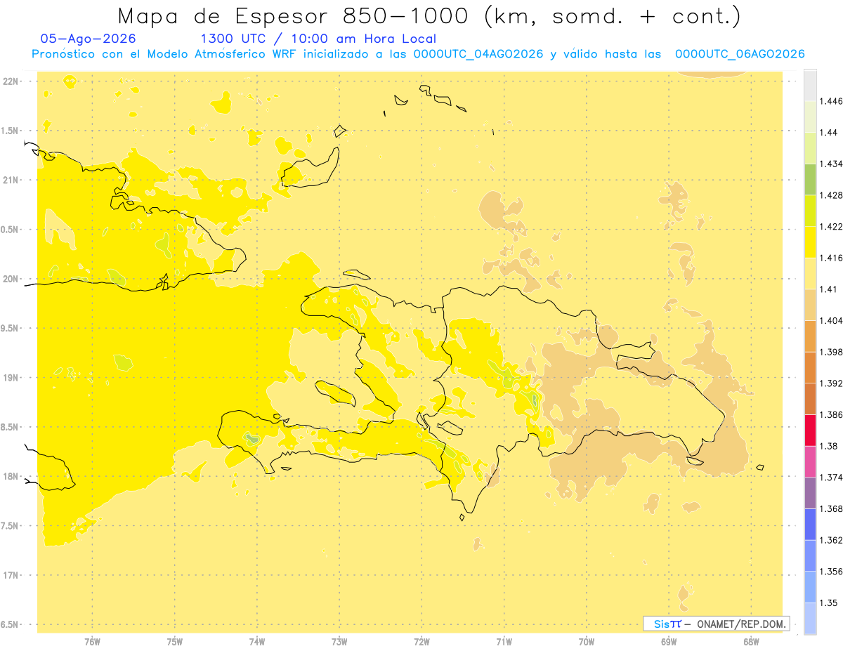The width and height of the screenshot is (843, 651).
Task: Pick the orange legend swatch between 1.398 and 1.404
Action: tap(810, 336)
